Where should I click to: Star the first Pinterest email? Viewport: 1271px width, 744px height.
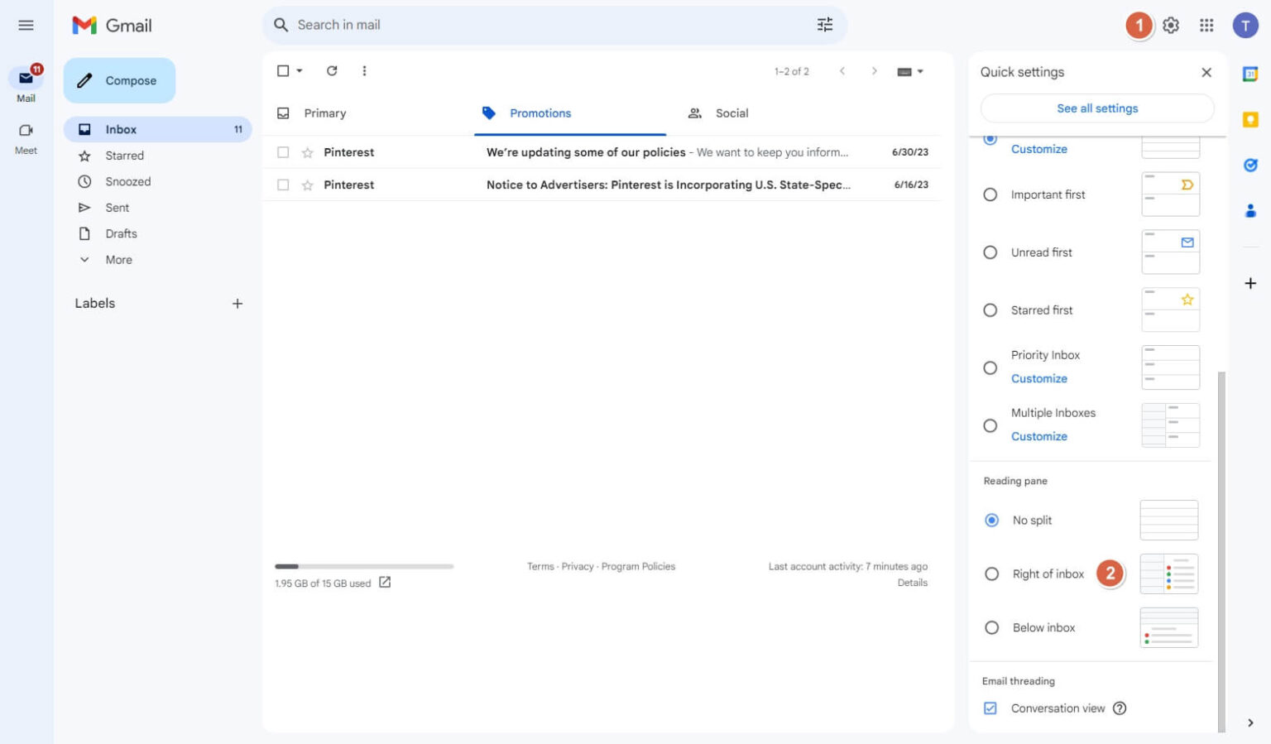tap(305, 151)
